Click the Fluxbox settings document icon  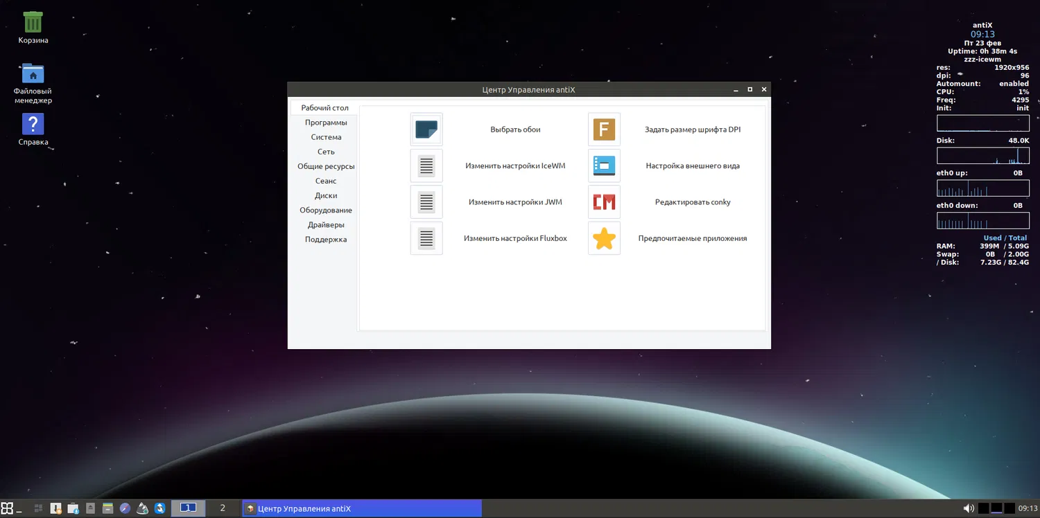coord(426,238)
